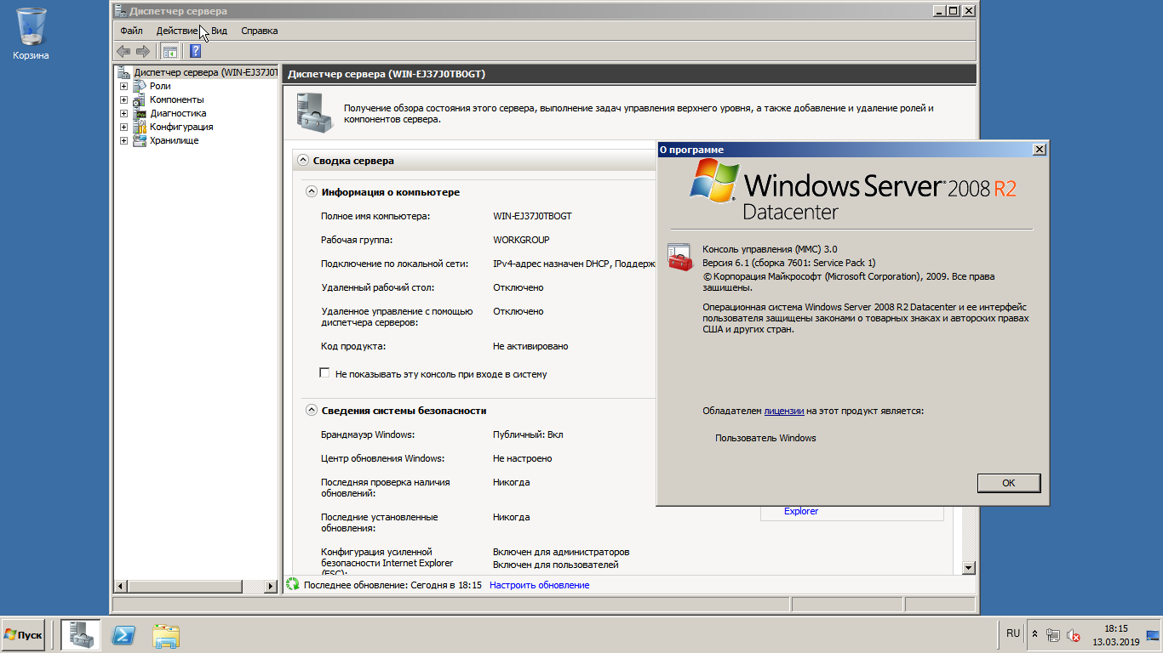
Task: Toggle the console tree pane button
Action: pyautogui.click(x=170, y=51)
